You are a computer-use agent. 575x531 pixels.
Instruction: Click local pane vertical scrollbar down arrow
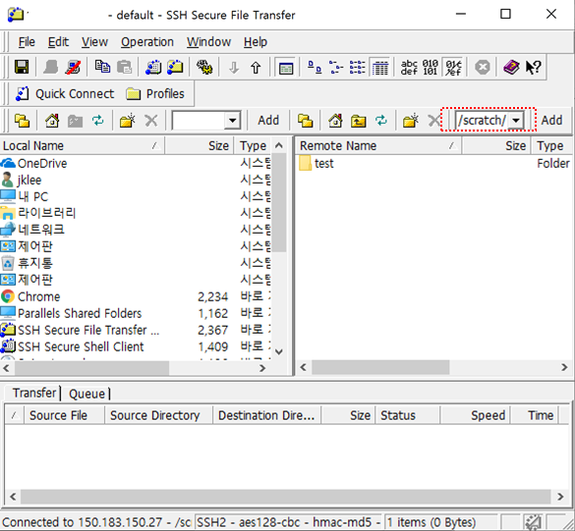279,352
